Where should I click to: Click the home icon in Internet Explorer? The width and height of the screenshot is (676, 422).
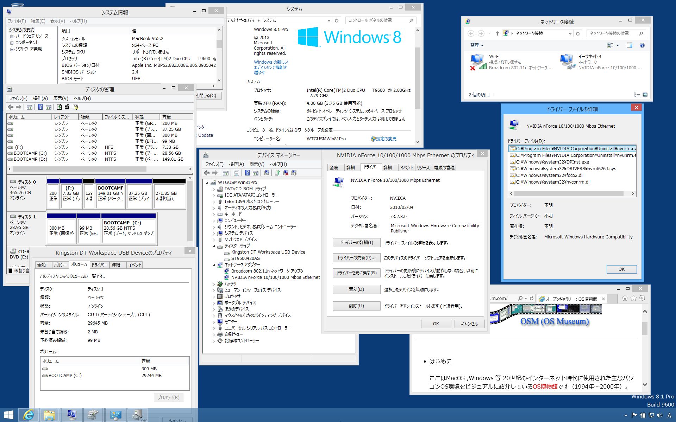point(625,298)
